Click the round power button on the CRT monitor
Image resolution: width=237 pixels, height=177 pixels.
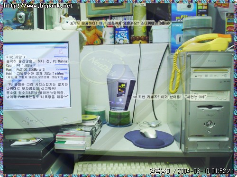pyautogui.click(x=65, y=119)
